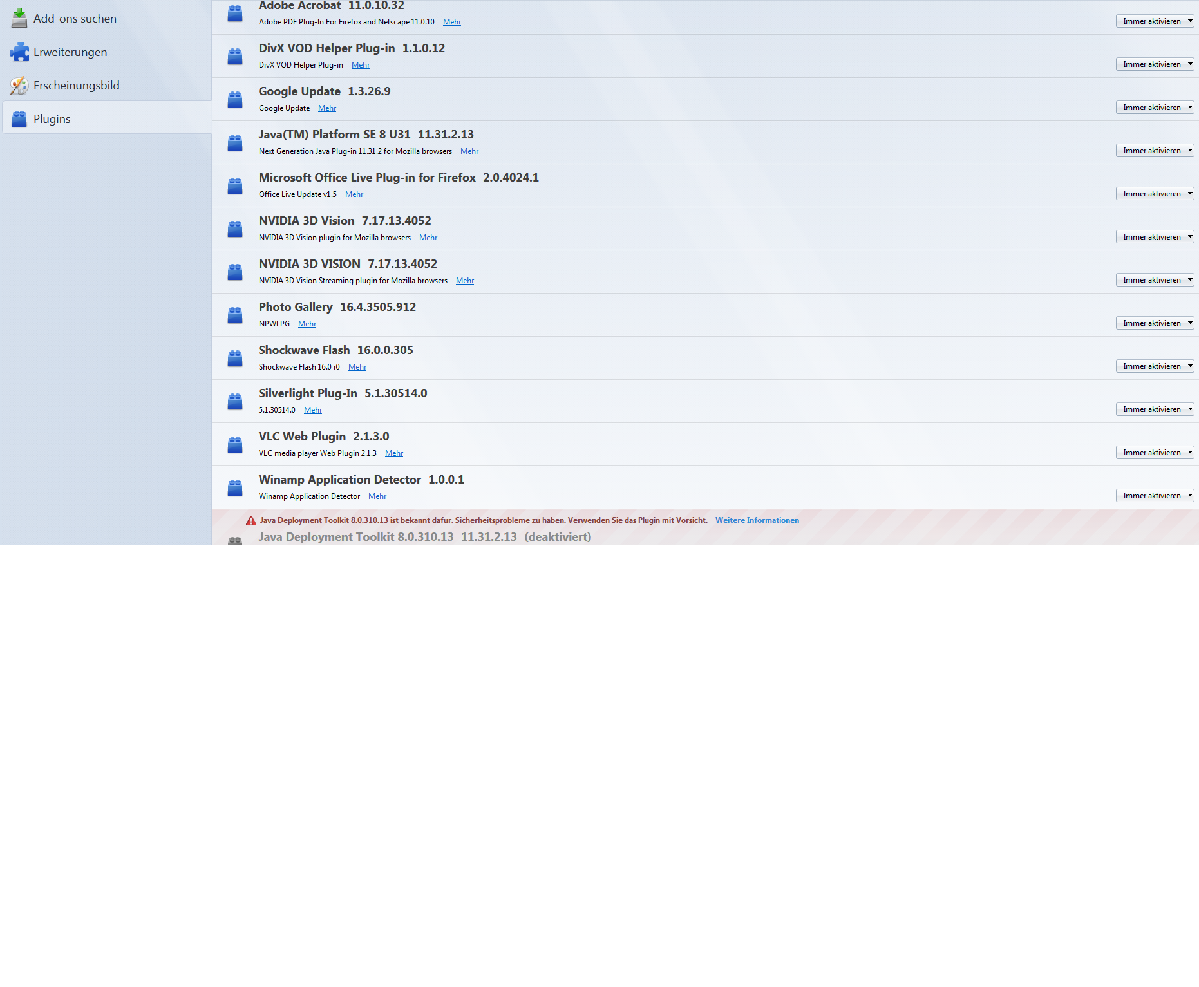Screen dimensions: 1199x987
Task: Click the Erweiterungen puzzle piece icon
Action: coord(19,52)
